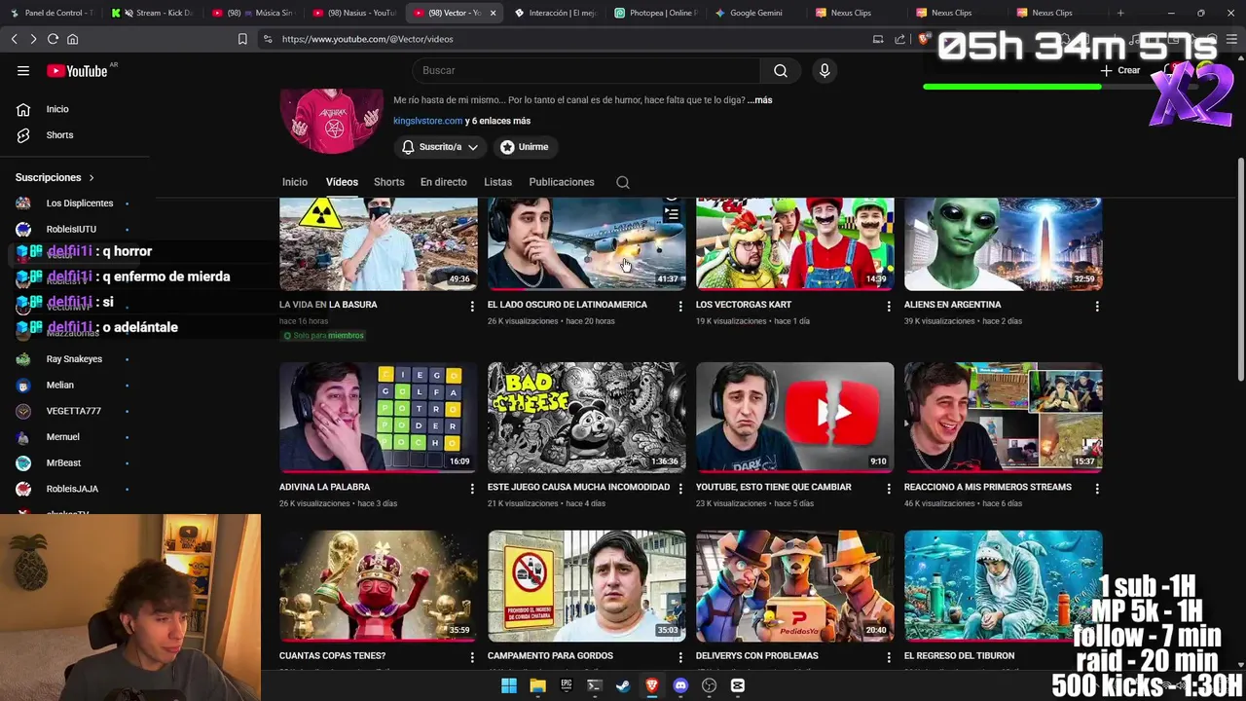1246x701 pixels.
Task: Open Listas tab
Action: (497, 182)
